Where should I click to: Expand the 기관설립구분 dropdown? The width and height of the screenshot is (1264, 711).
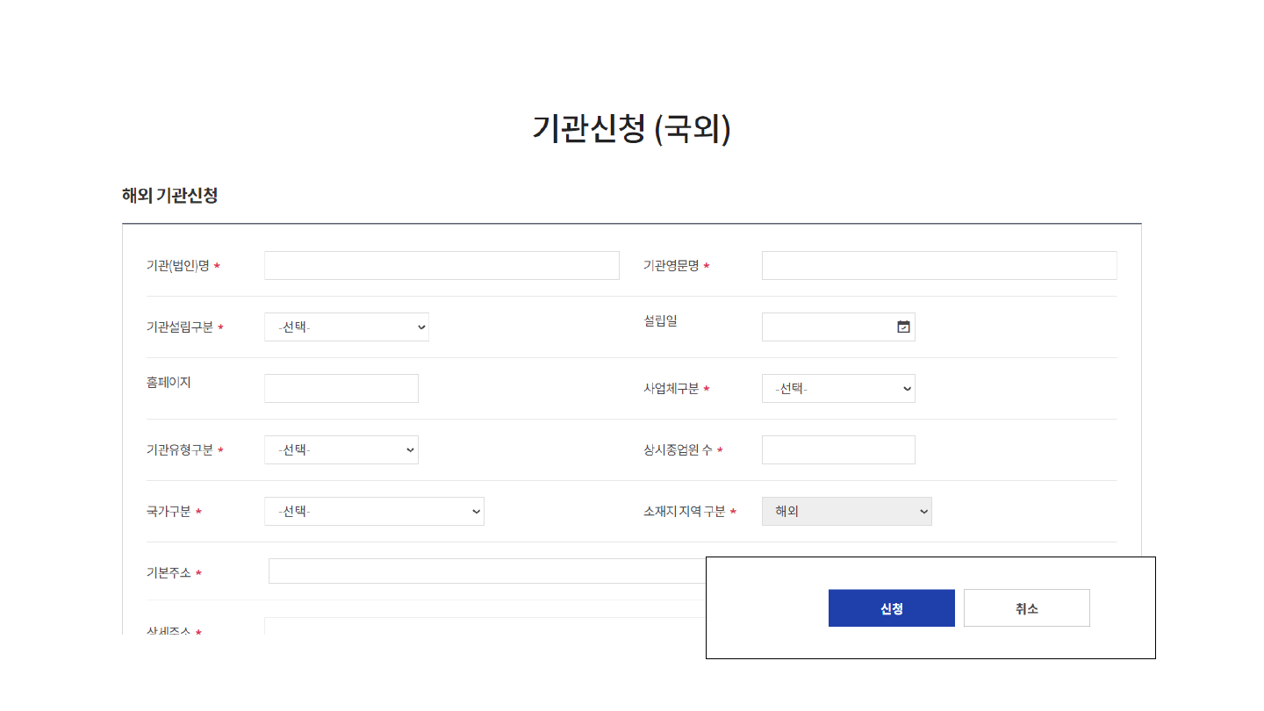pyautogui.click(x=347, y=327)
